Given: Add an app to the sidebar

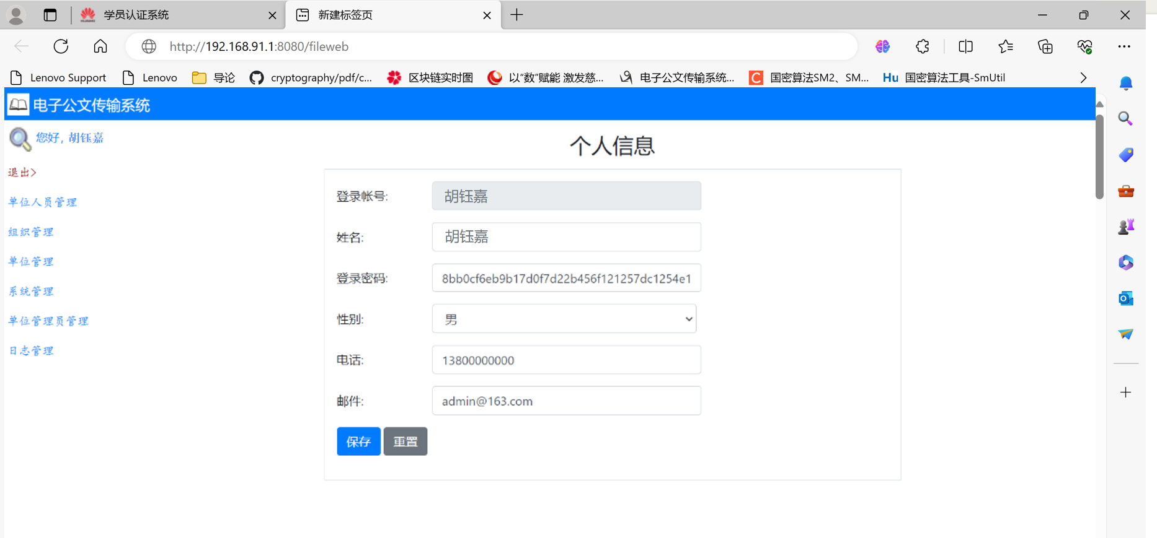Looking at the screenshot, I should (1126, 392).
